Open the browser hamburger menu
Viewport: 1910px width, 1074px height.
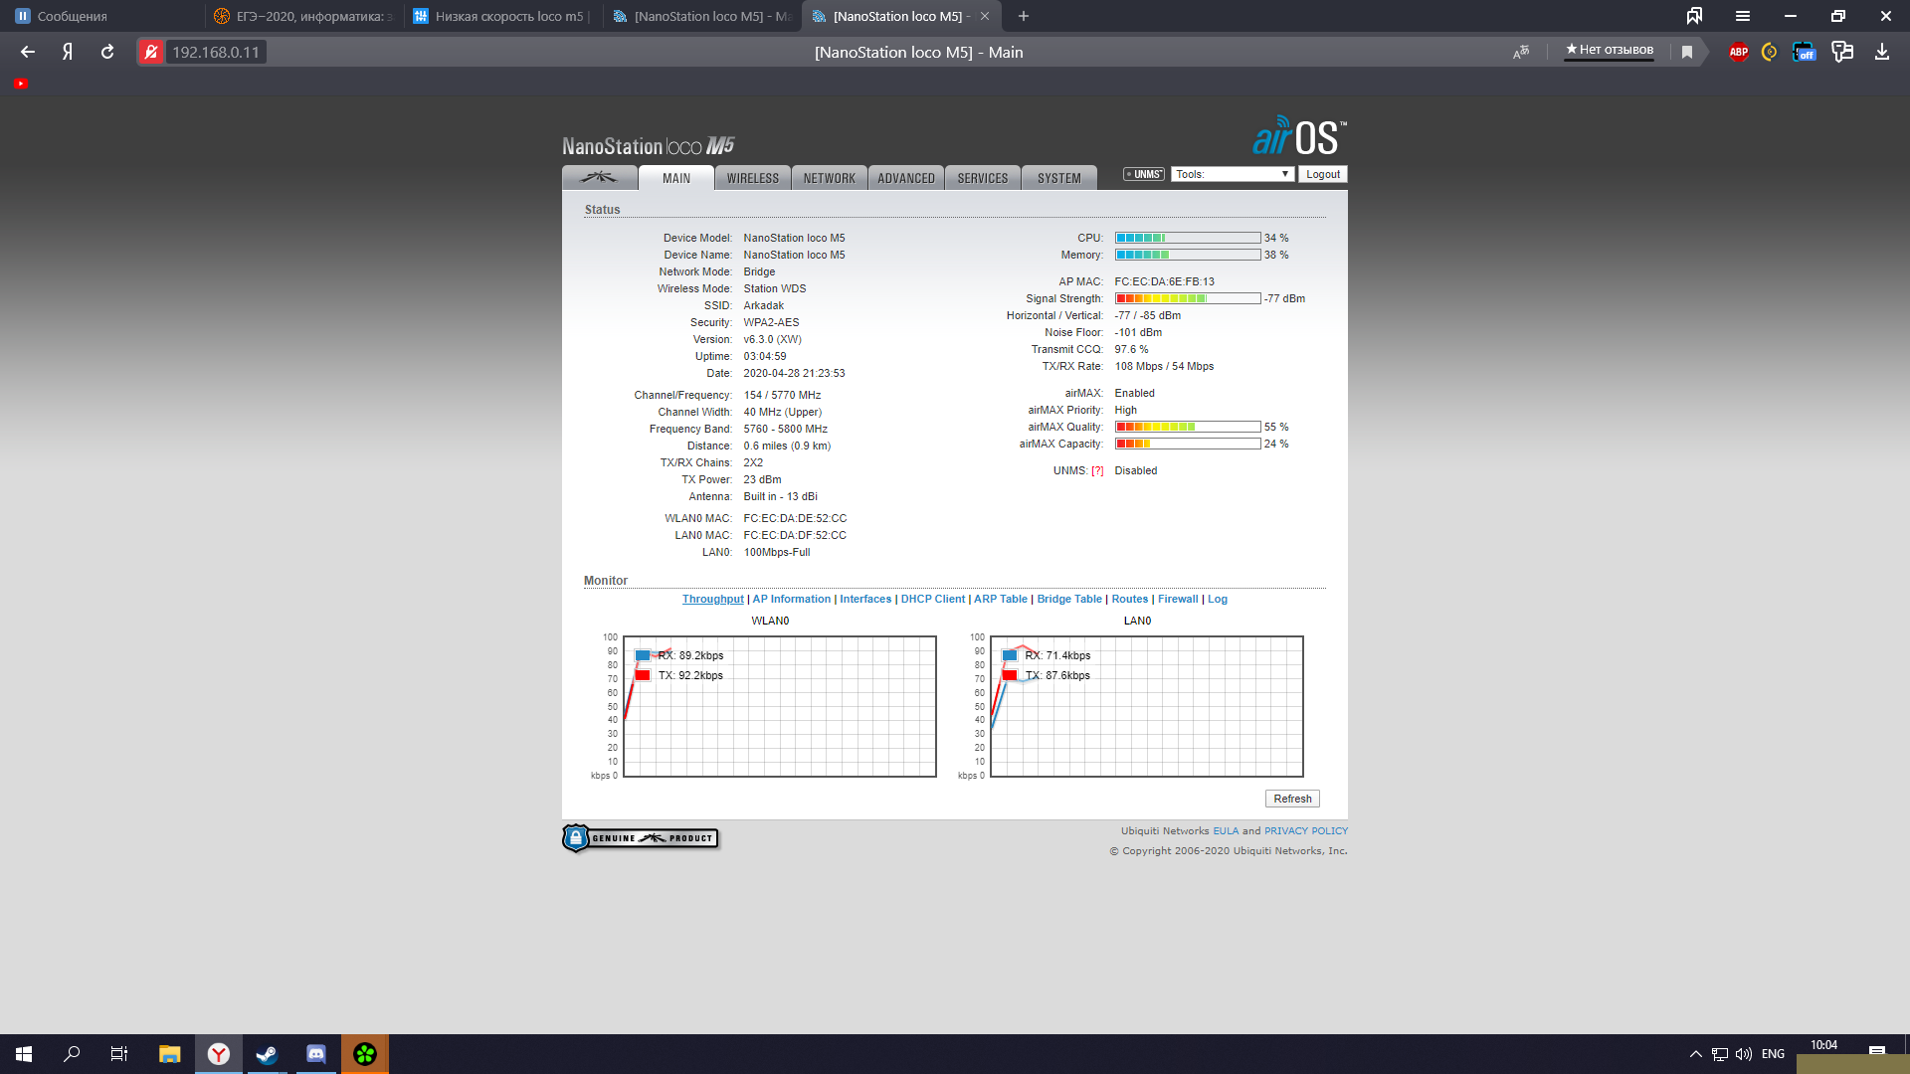(x=1743, y=16)
